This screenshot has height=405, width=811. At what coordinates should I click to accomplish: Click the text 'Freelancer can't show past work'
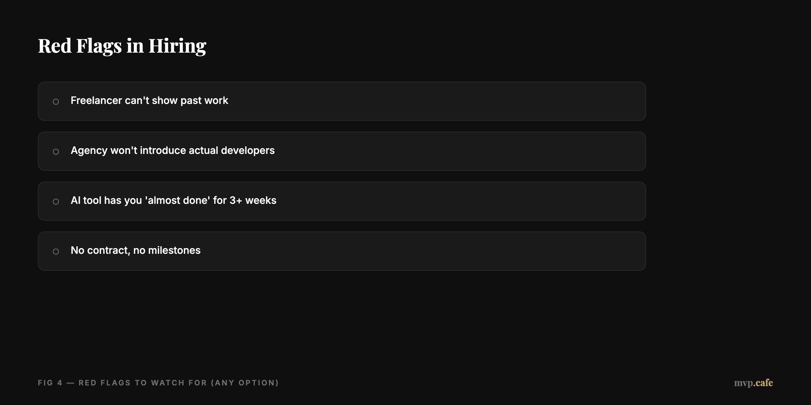149,101
